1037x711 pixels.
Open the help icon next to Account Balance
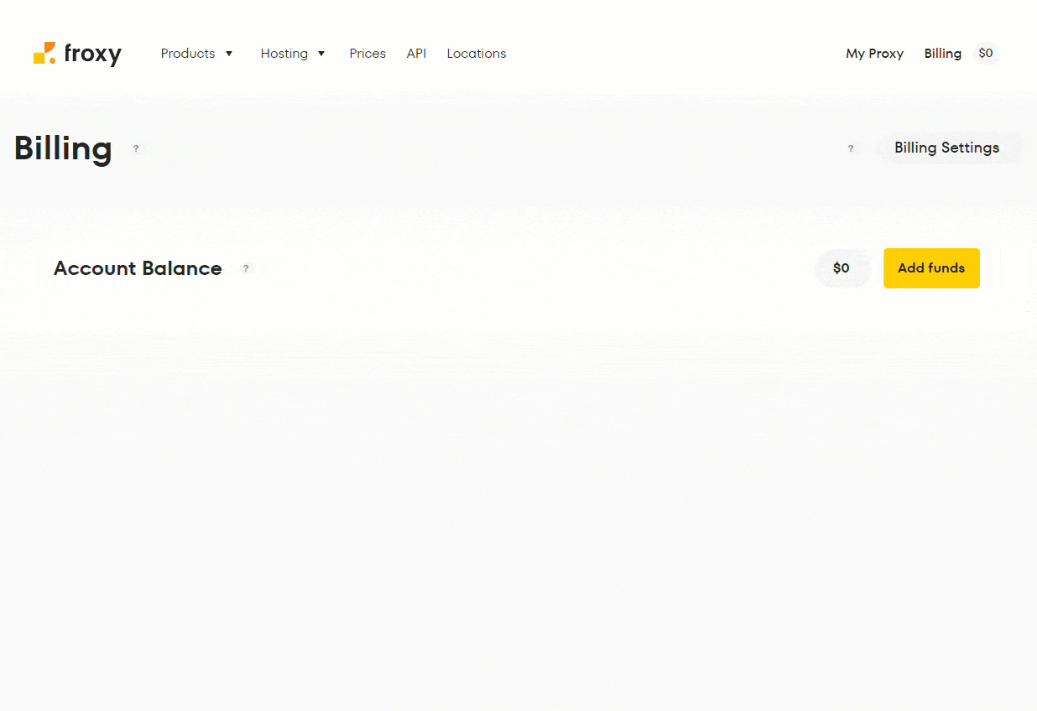pyautogui.click(x=246, y=268)
